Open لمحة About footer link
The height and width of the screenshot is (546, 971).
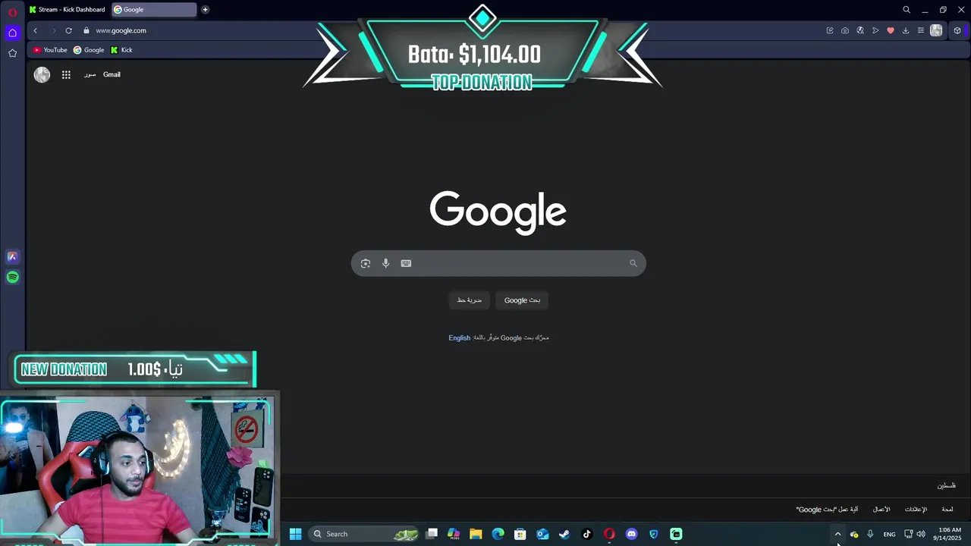[x=947, y=510]
